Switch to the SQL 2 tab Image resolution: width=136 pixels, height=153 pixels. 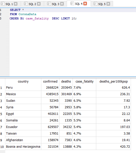click(32, 4)
